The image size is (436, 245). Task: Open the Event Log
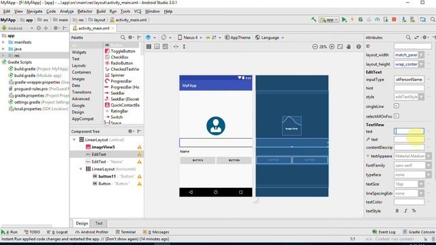click(384, 232)
